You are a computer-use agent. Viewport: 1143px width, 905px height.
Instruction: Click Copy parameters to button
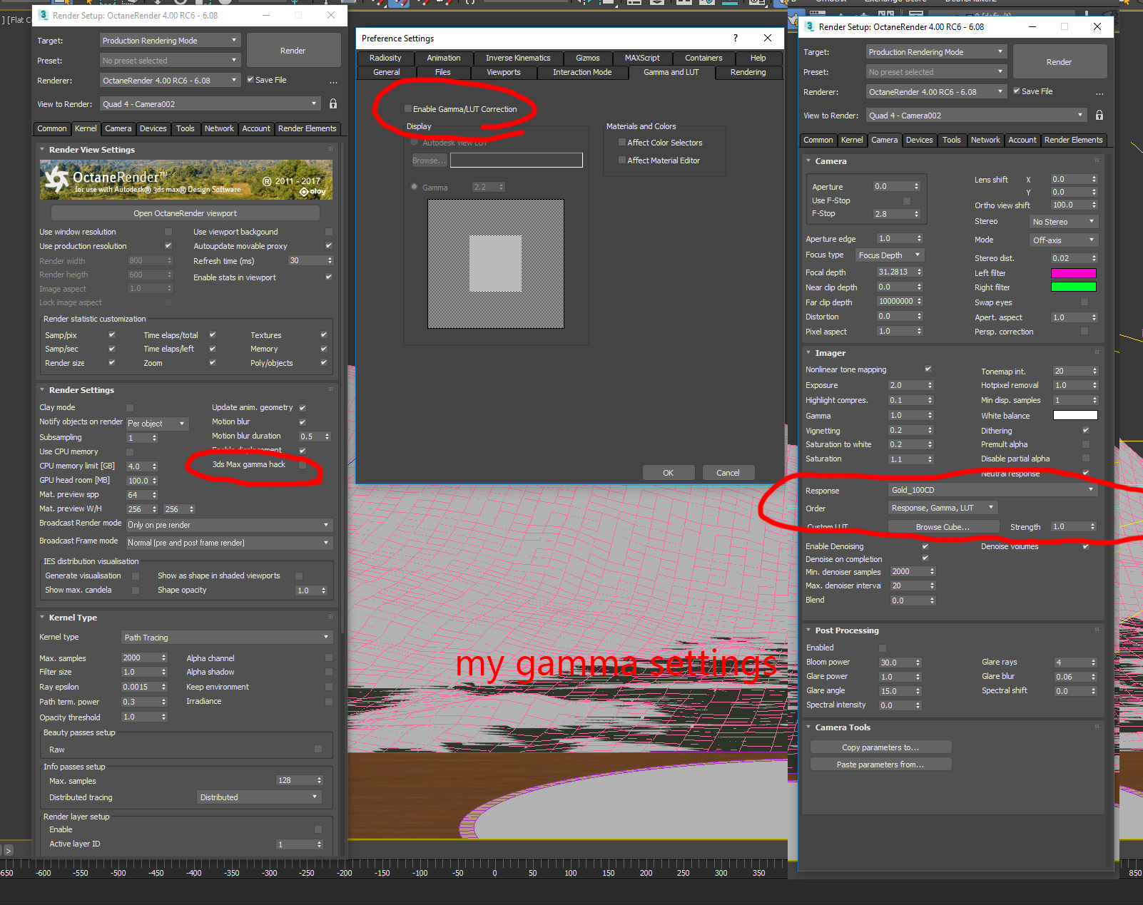(880, 747)
